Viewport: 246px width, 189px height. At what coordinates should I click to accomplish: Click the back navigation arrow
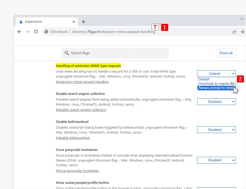[x=19, y=32]
